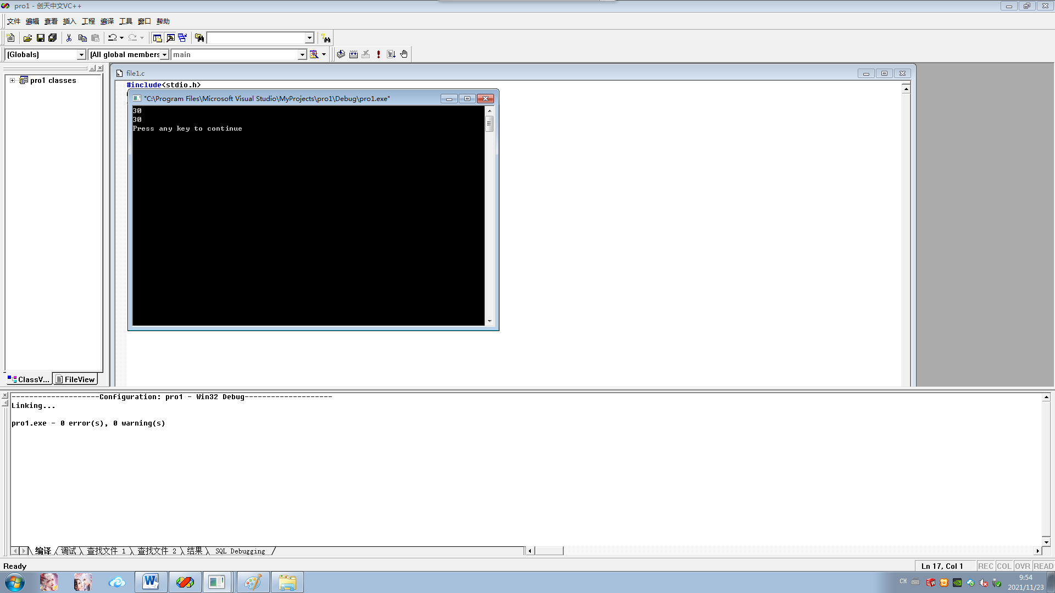This screenshot has width=1055, height=593.
Task: Switch to the 调试 output tab
Action: 69,551
